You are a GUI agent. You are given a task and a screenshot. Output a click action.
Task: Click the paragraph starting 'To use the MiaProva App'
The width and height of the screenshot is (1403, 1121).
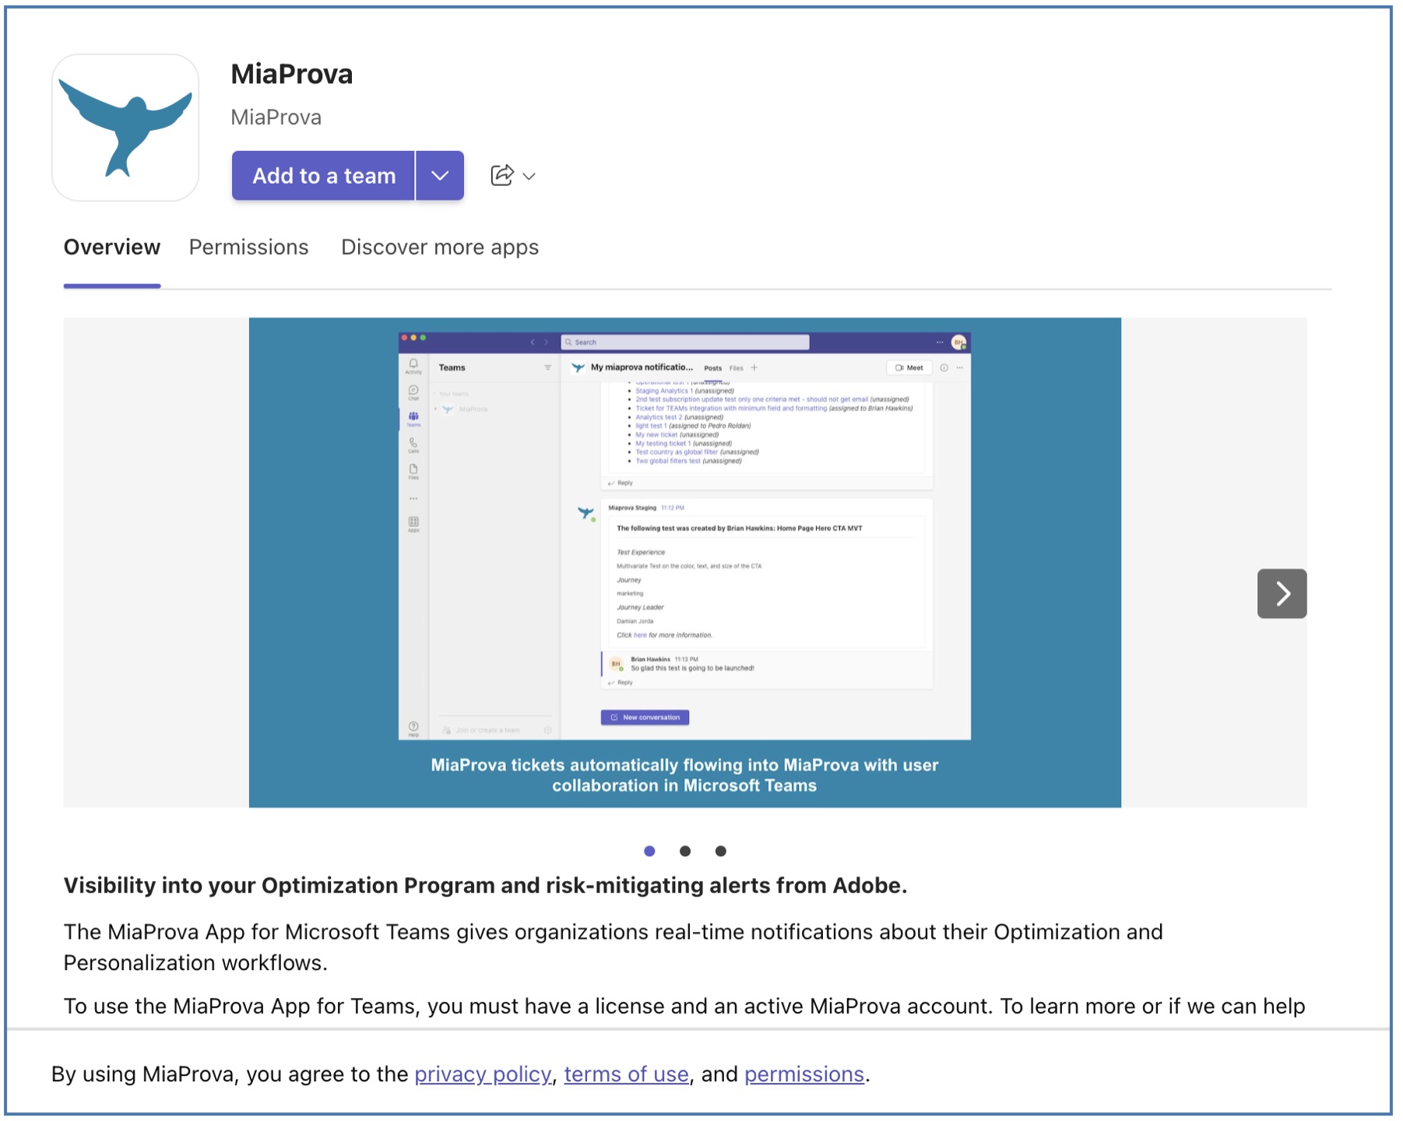pos(684,1007)
